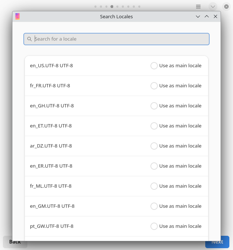
Task: Select the en_GM.UTF-8 locale row
Action: coord(88,206)
